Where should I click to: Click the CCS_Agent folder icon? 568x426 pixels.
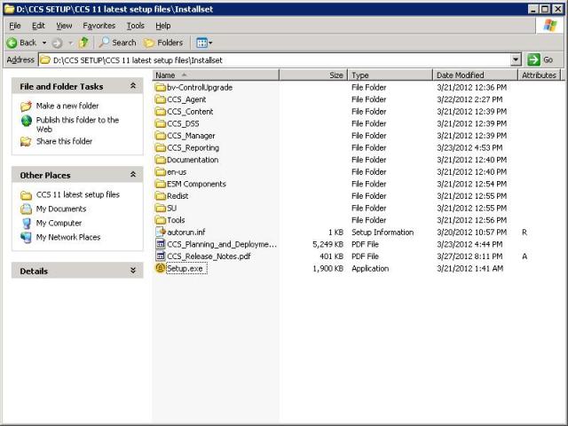pyautogui.click(x=160, y=99)
